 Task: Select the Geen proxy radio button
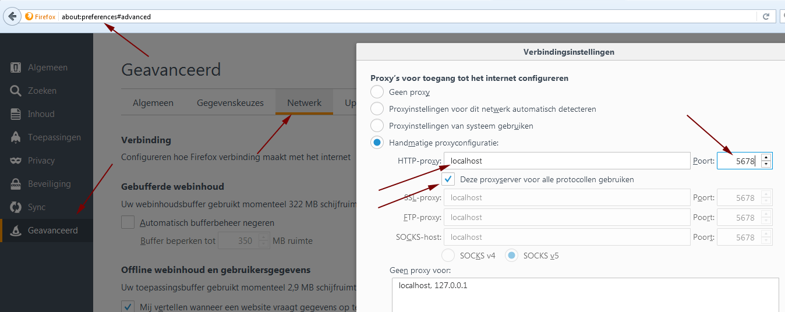click(x=377, y=92)
